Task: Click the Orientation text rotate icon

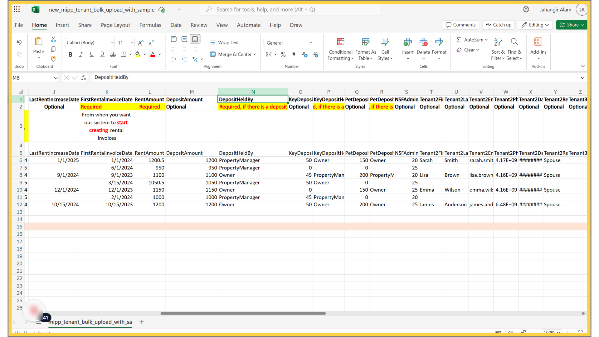Action: [195, 59]
